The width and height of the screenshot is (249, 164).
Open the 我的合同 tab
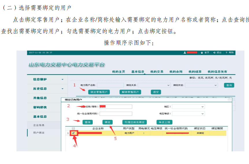point(176,72)
